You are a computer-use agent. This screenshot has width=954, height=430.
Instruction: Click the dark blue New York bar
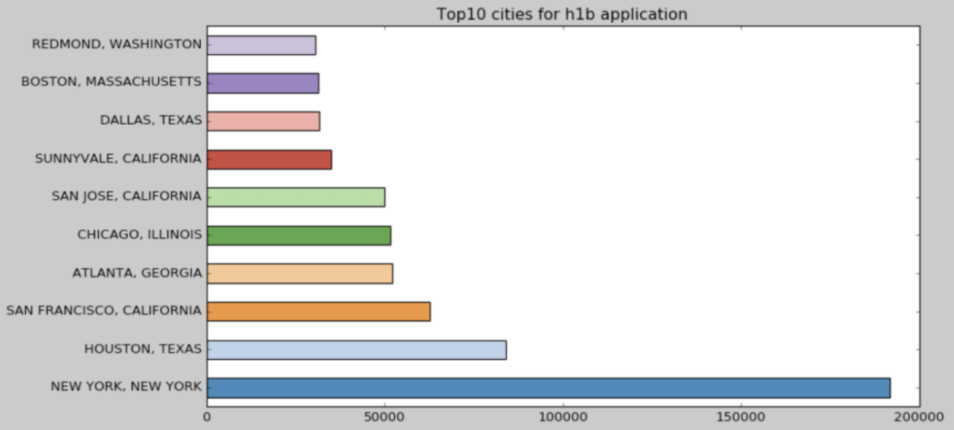click(x=549, y=387)
